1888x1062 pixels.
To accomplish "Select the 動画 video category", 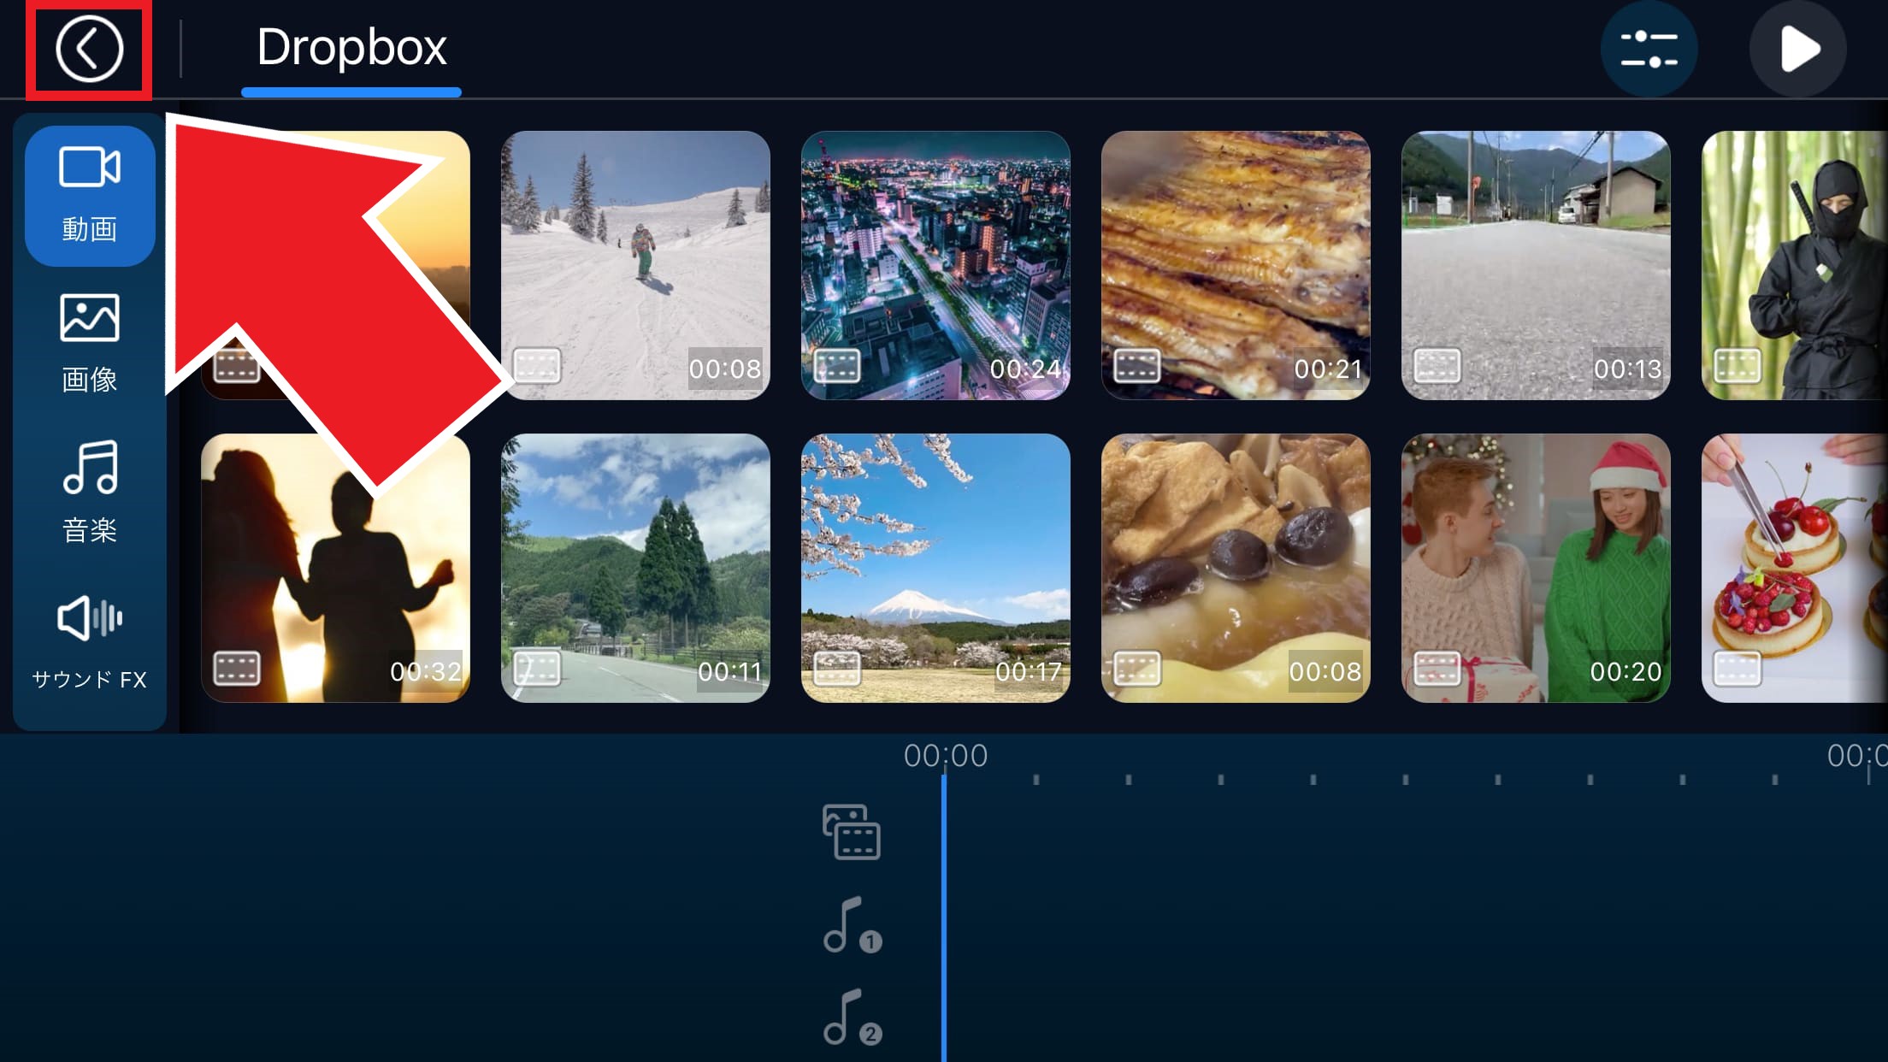I will (90, 196).
